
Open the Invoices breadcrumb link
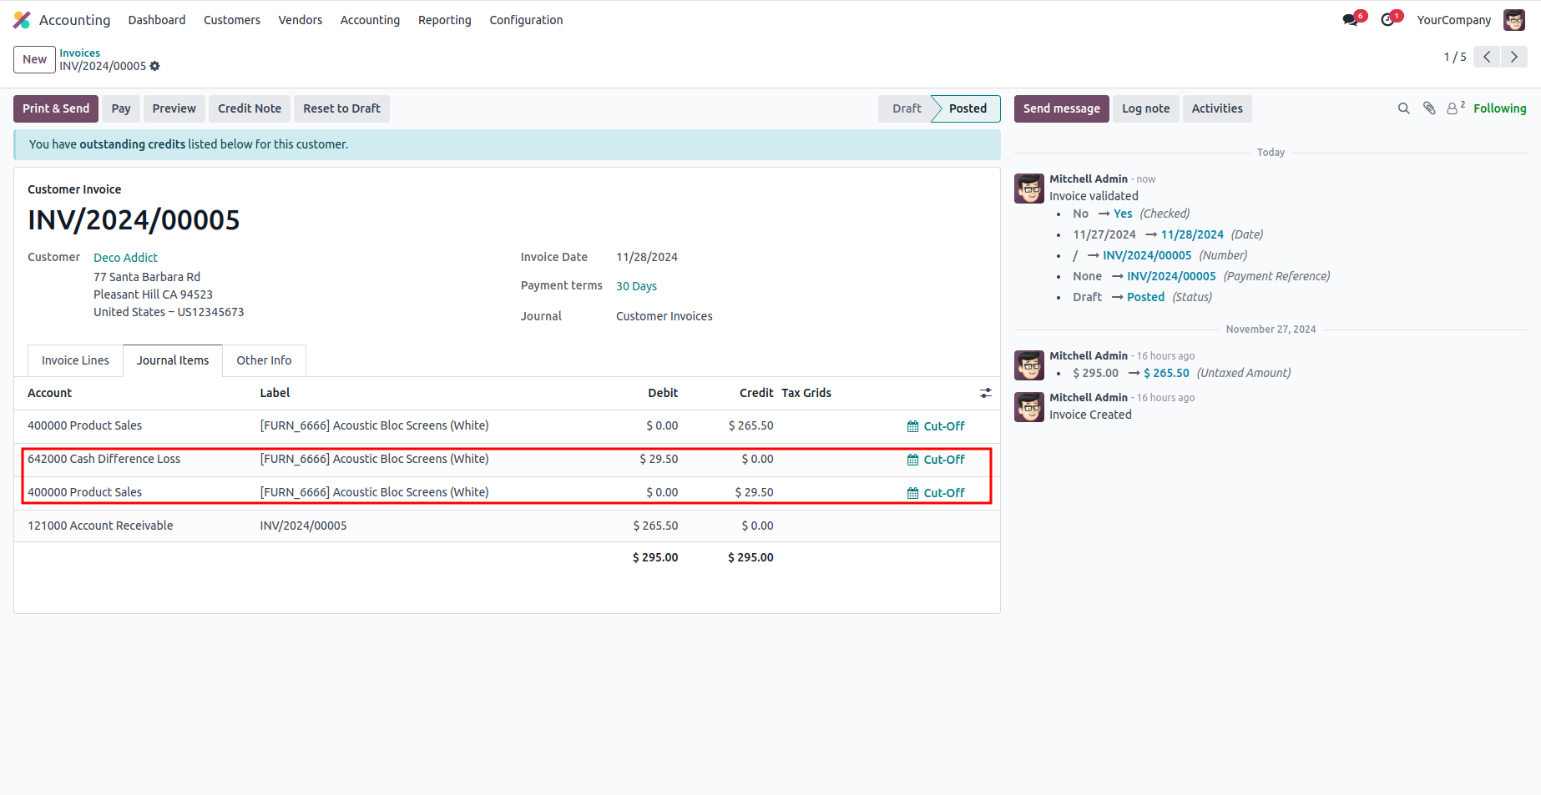[x=79, y=53]
